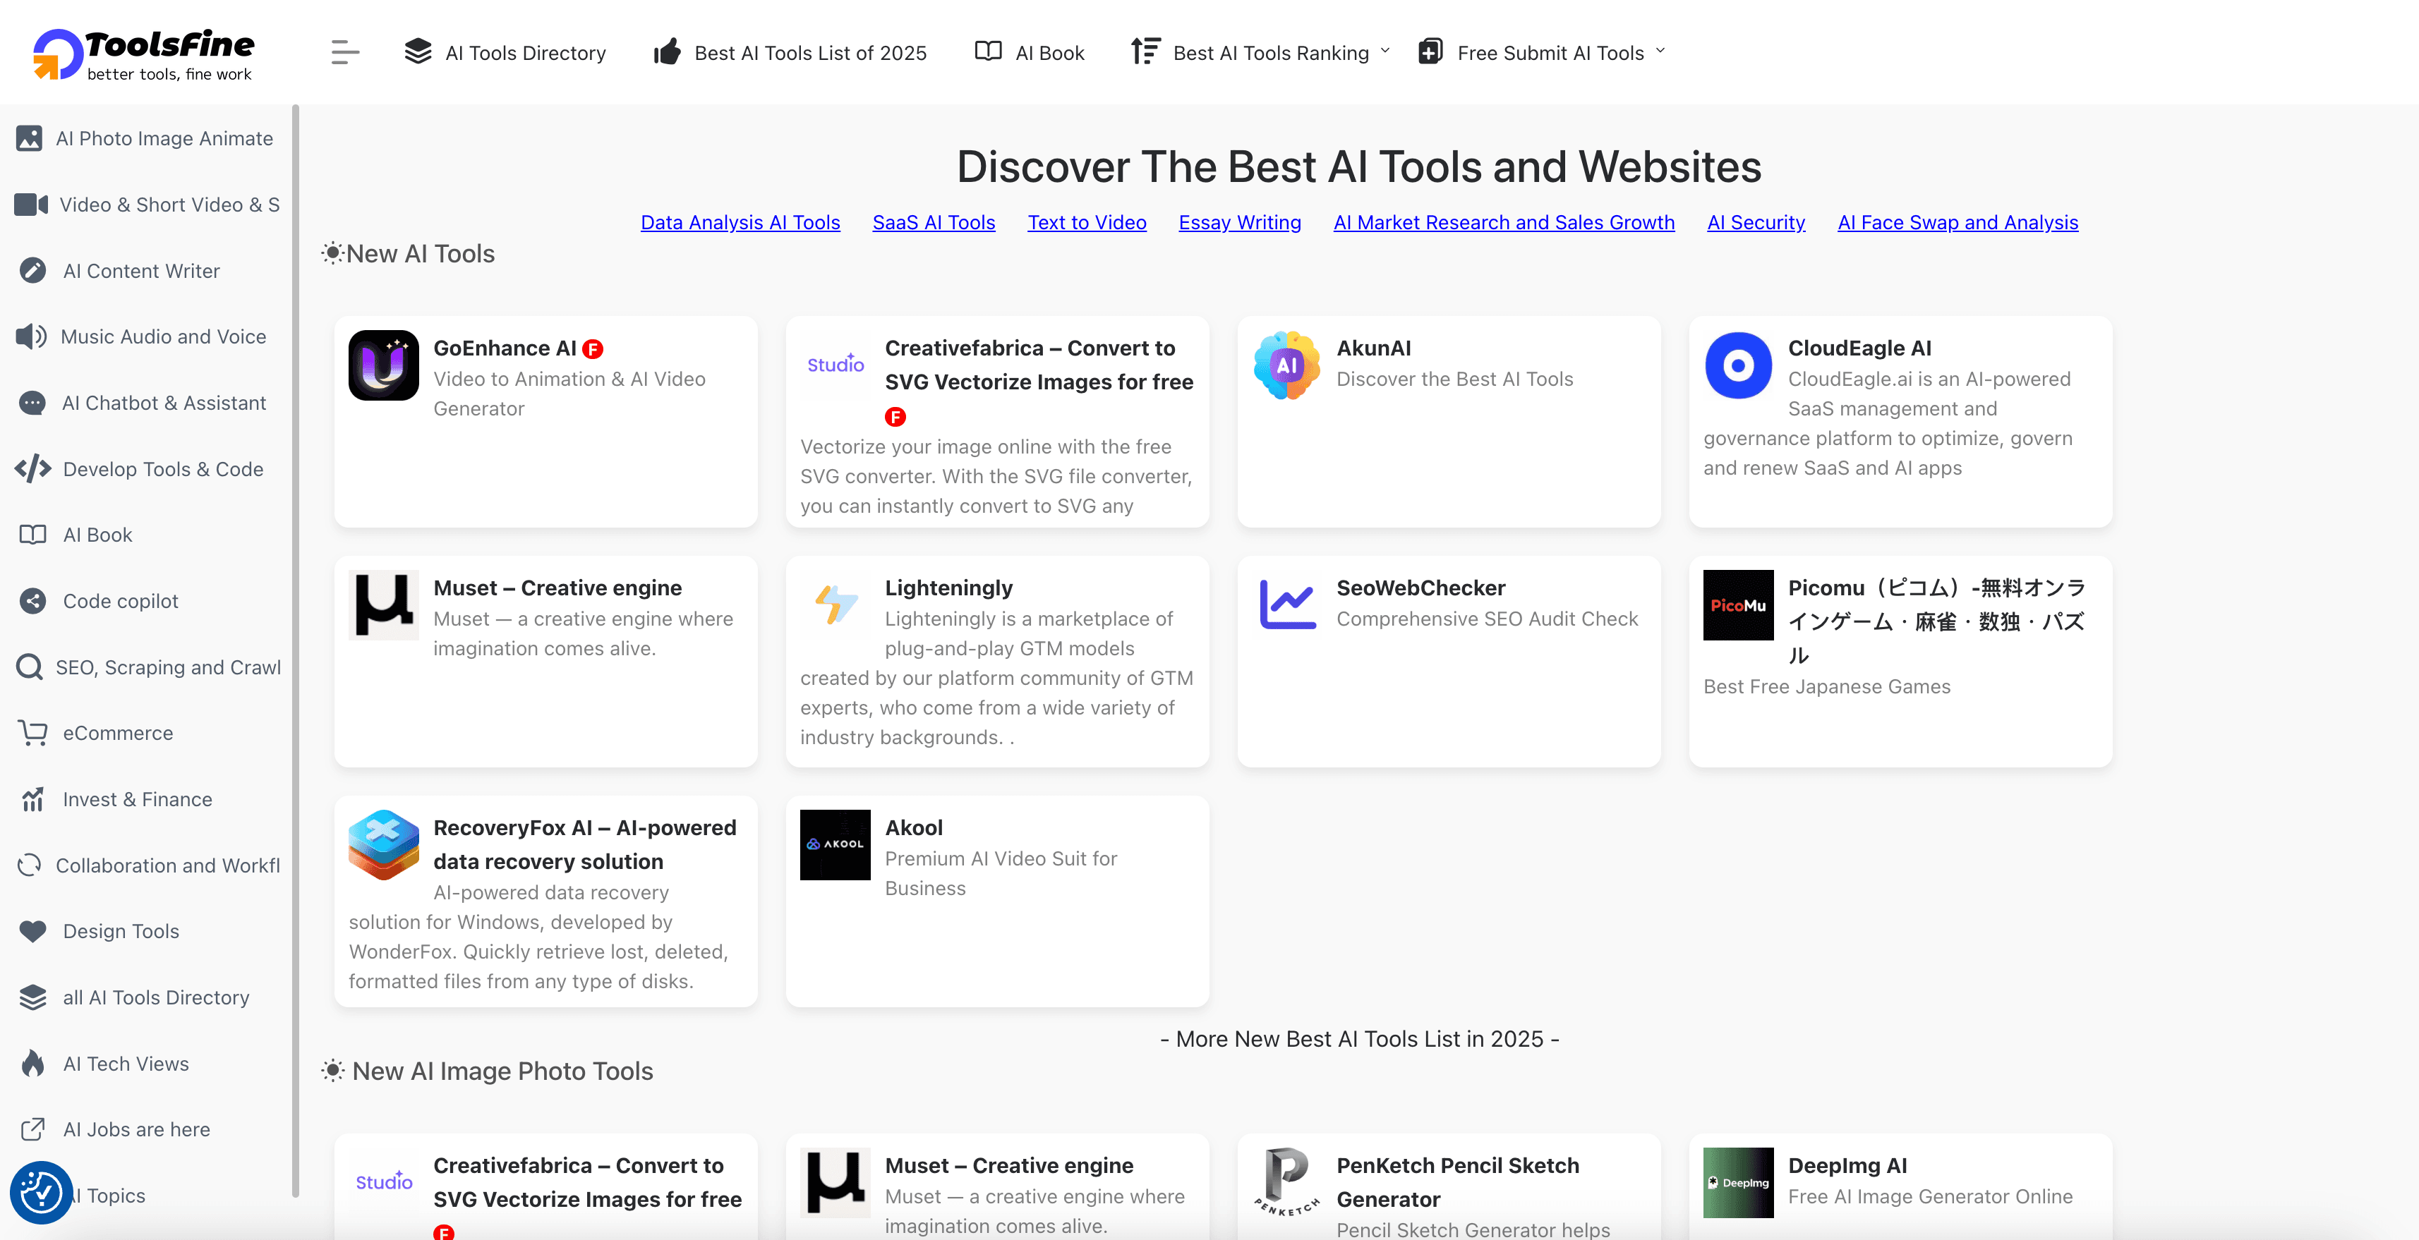Open the AI Book top menu item
Viewport: 2419px width, 1240px height.
(x=1029, y=53)
